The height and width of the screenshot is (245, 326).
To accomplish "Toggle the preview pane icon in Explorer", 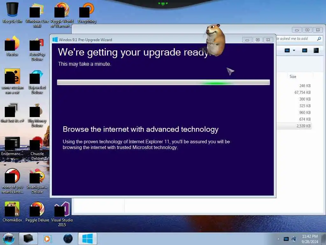I will 305,50.
